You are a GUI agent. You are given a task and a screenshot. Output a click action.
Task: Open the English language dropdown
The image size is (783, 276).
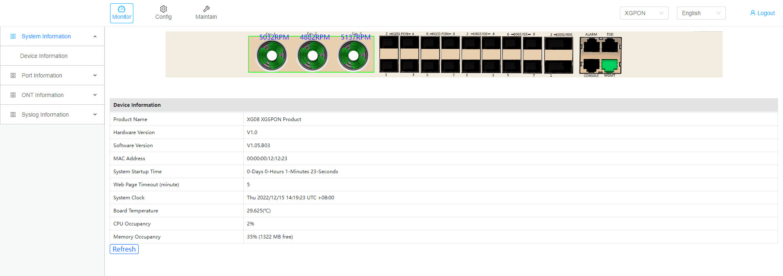tap(701, 13)
